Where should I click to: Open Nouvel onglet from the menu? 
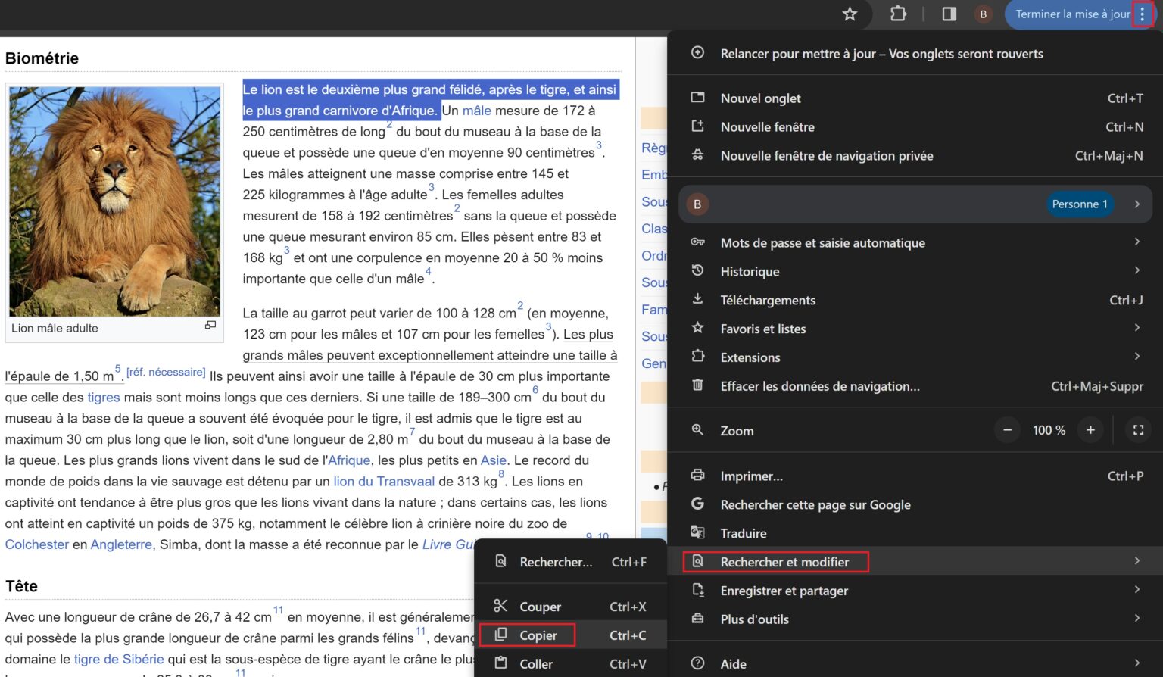click(x=759, y=98)
